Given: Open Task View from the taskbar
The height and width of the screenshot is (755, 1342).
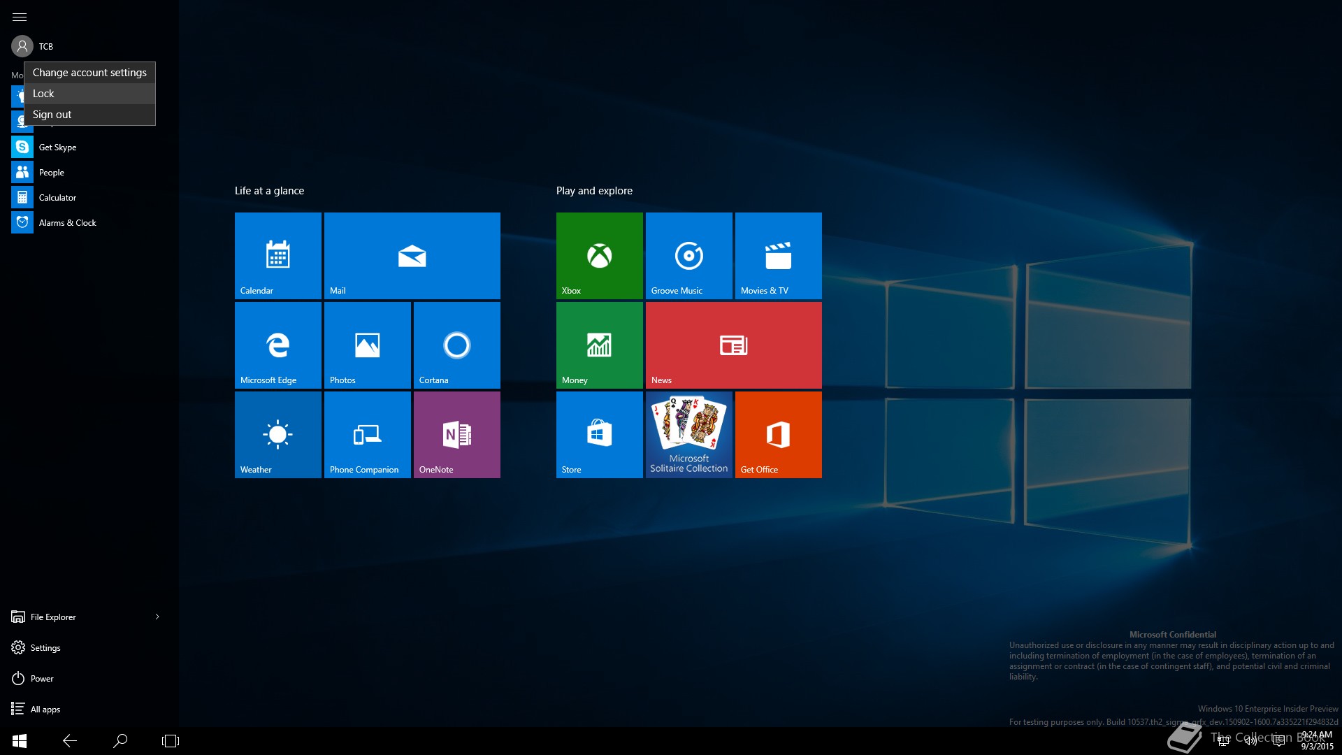Looking at the screenshot, I should pyautogui.click(x=171, y=741).
